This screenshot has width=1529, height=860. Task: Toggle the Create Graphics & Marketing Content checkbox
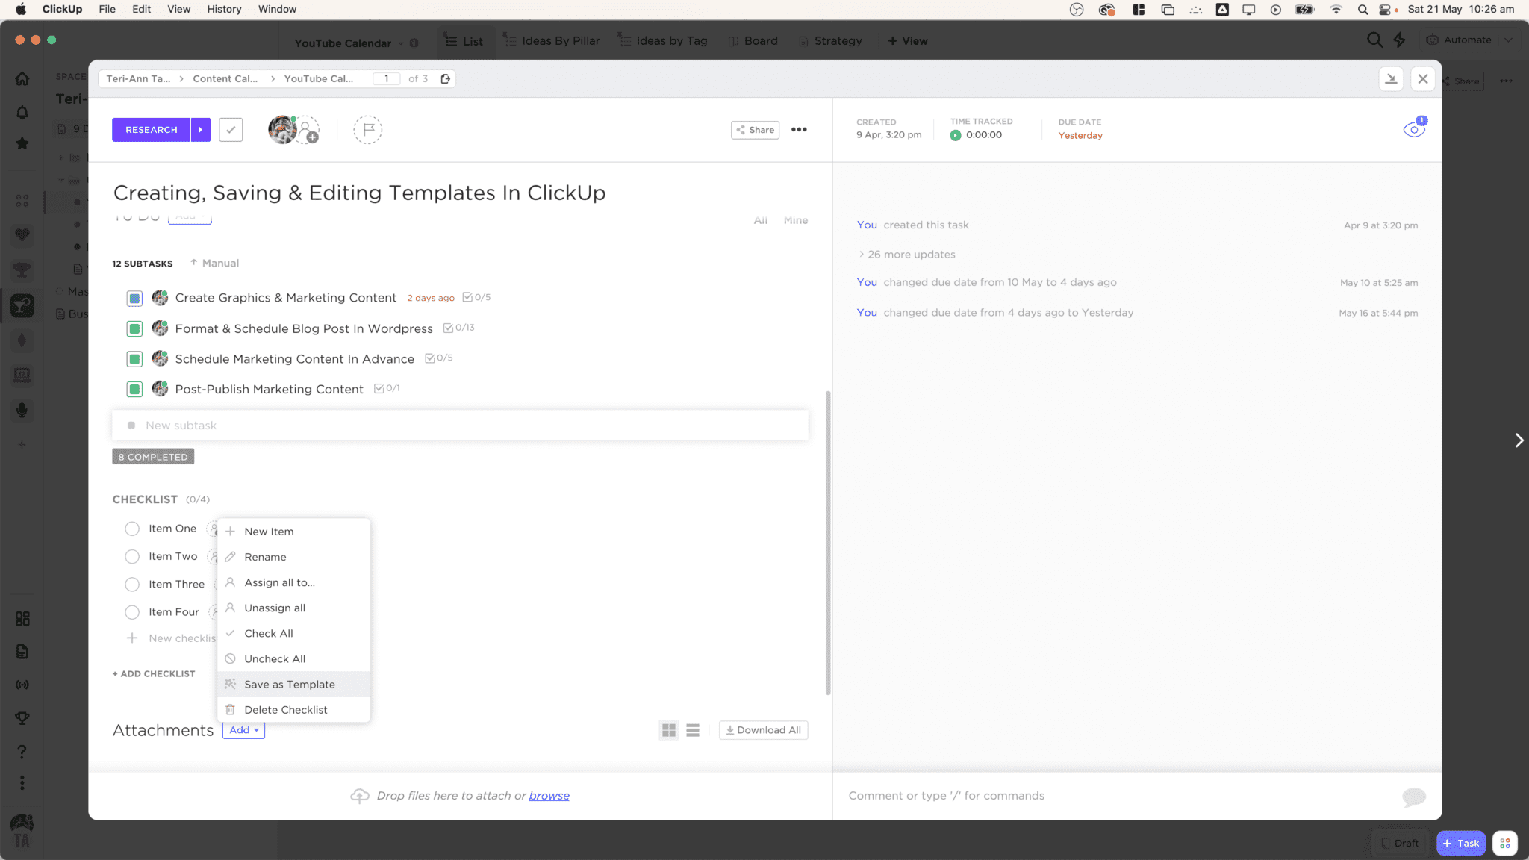134,297
